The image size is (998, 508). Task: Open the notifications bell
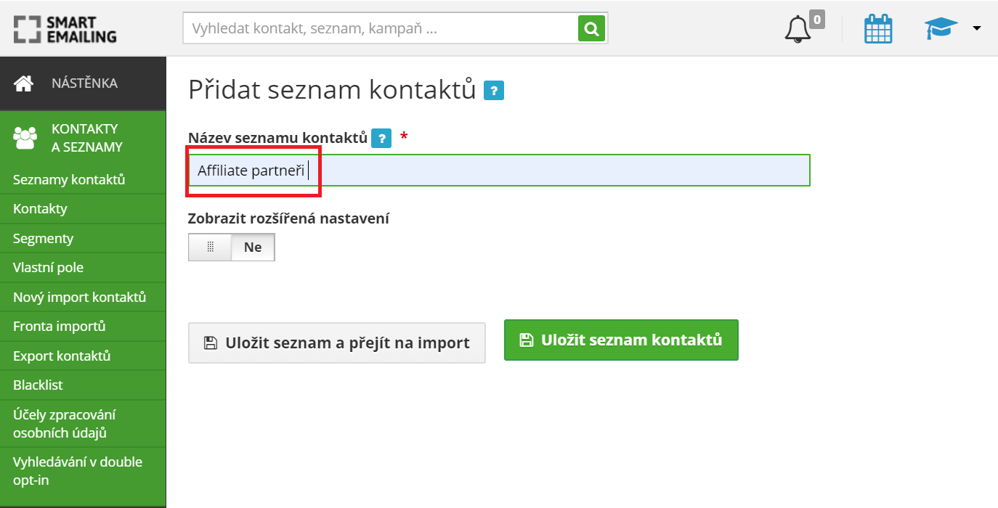[798, 29]
